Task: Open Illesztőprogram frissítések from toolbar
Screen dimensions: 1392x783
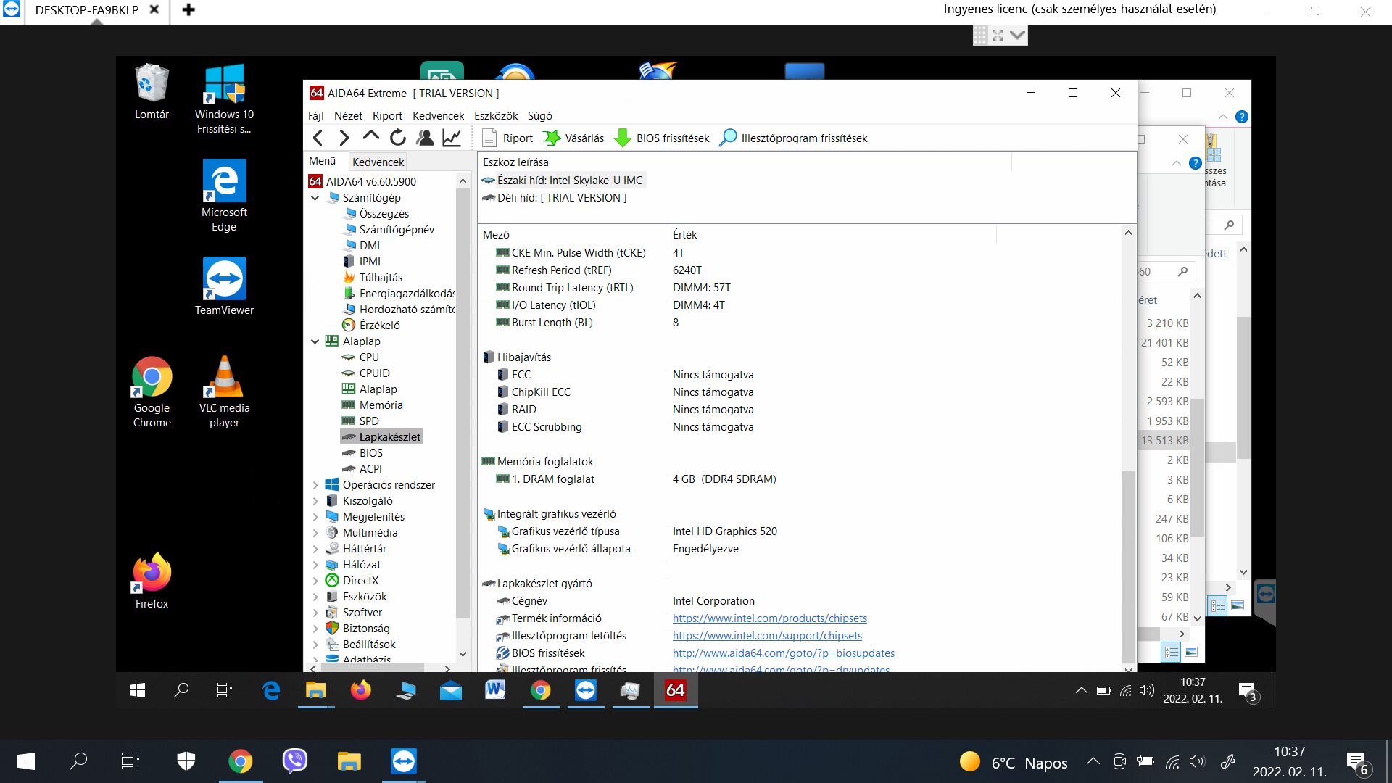Action: tap(793, 138)
